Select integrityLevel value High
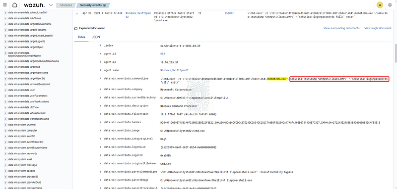The image size is (397, 189). click(163, 139)
